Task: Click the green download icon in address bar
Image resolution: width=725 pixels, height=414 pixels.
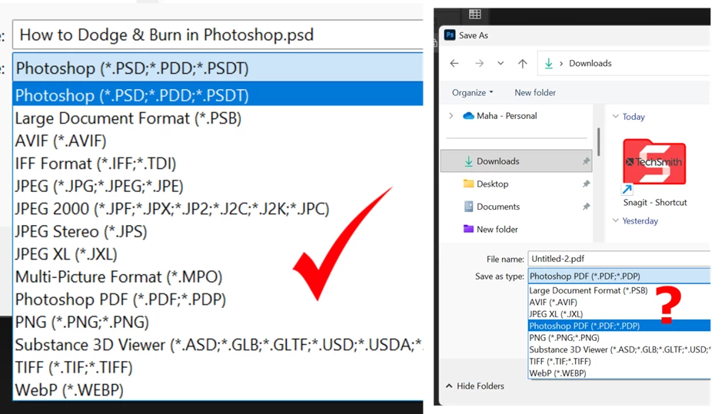Action: click(548, 63)
